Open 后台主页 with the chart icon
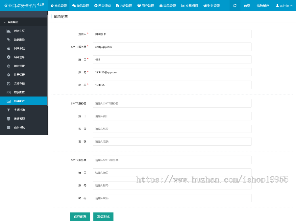Screen dimensions: 296x224 (x=23, y=31)
